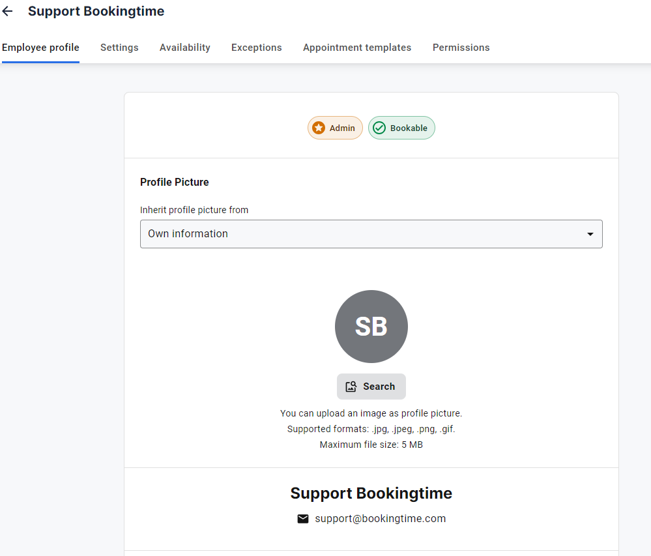651x556 pixels.
Task: Click You can upload an image text
Action: pyautogui.click(x=371, y=413)
